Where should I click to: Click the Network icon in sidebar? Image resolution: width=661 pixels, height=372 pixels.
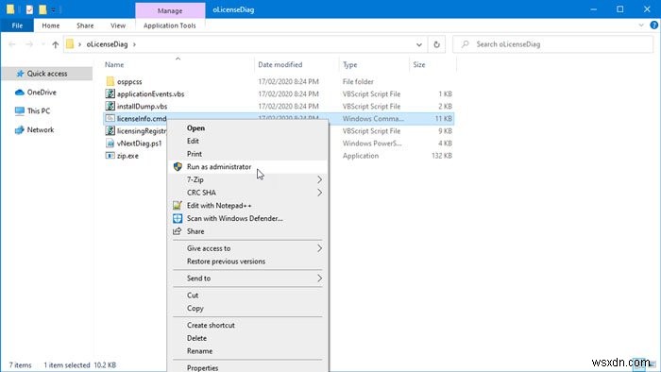(20, 129)
